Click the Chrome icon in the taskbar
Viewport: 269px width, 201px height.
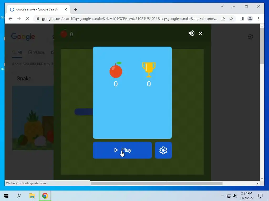point(45,196)
